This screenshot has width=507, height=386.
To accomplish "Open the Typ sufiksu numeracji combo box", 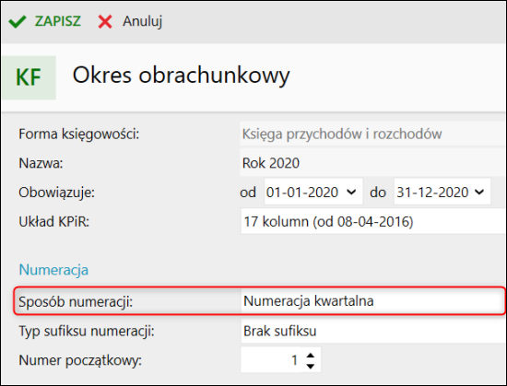I will [x=373, y=331].
